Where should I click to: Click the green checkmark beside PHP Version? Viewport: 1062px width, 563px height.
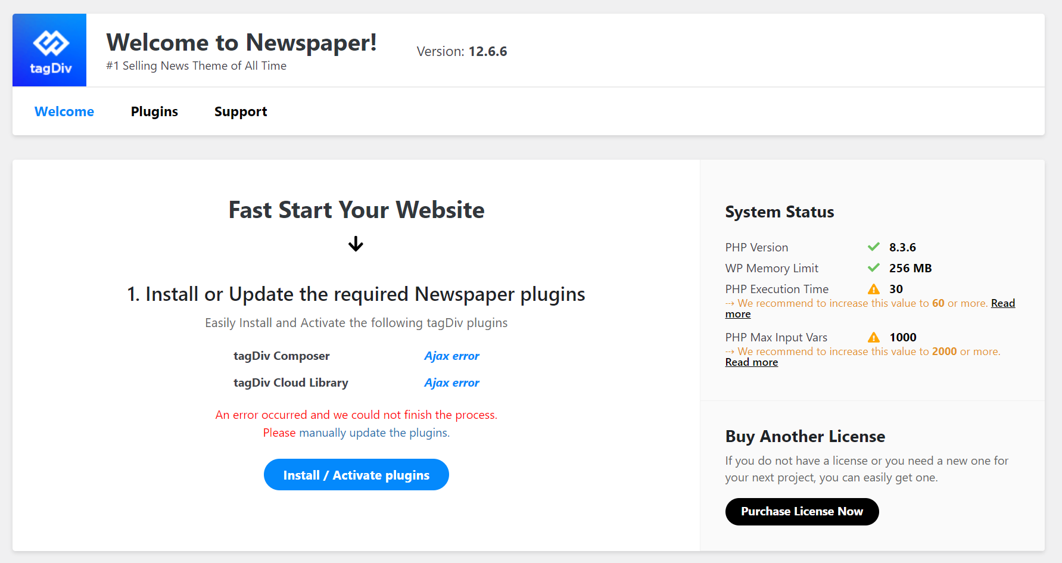pyautogui.click(x=874, y=247)
